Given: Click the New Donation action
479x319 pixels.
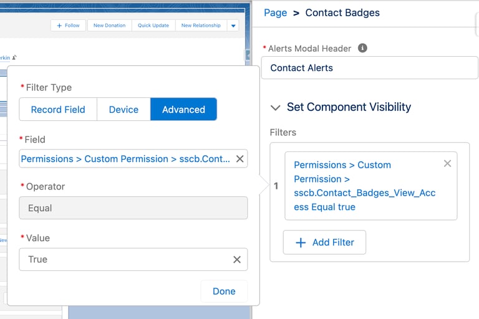Looking at the screenshot, I should pos(109,26).
